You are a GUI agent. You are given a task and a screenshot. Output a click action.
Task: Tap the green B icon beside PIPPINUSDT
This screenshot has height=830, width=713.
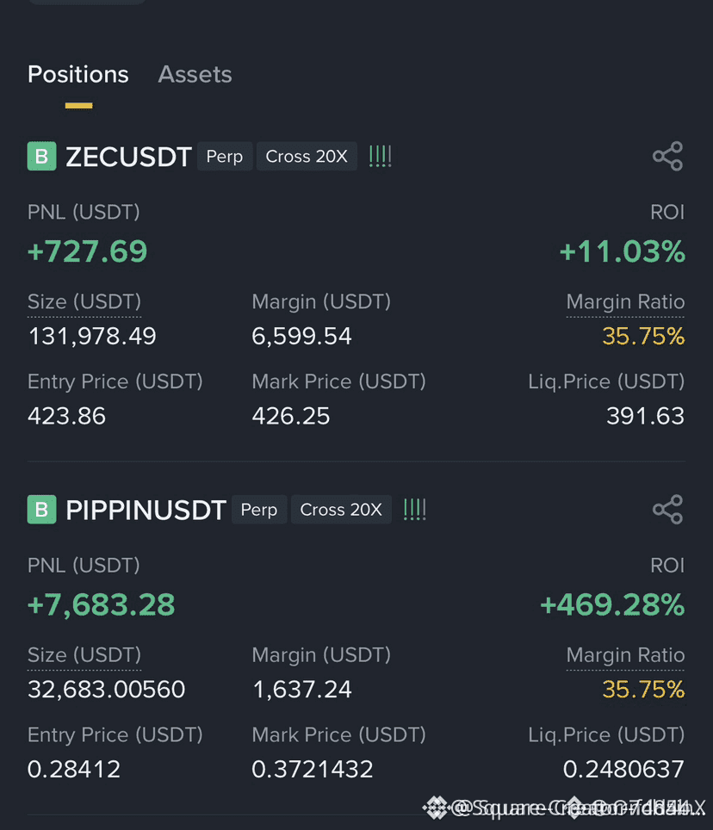(42, 509)
